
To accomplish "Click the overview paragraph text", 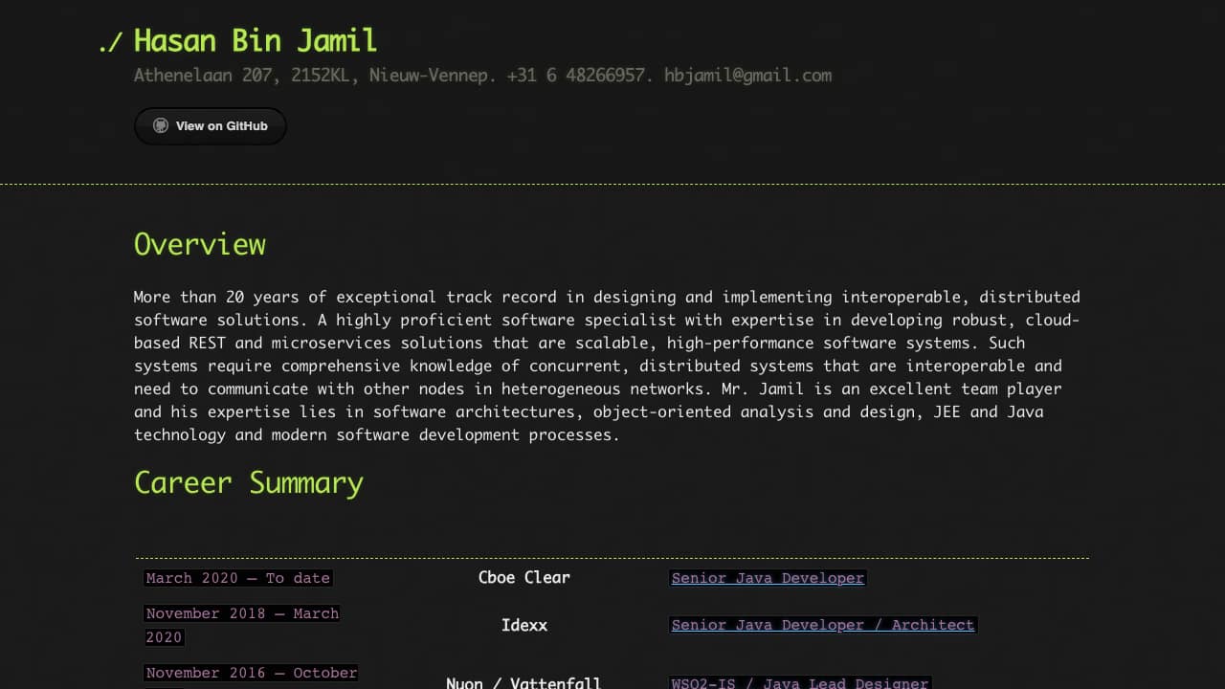I will tap(607, 366).
